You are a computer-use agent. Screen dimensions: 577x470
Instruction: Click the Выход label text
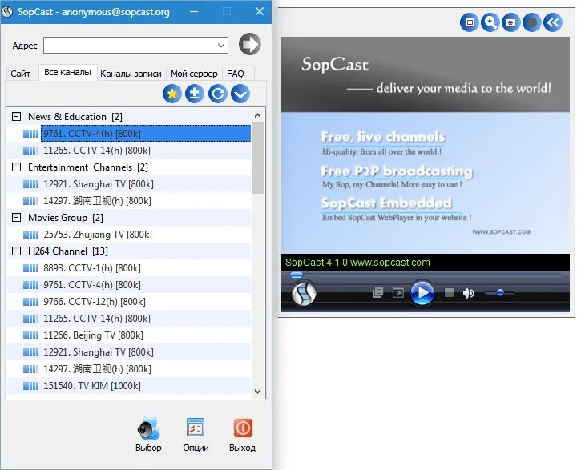[x=242, y=448]
